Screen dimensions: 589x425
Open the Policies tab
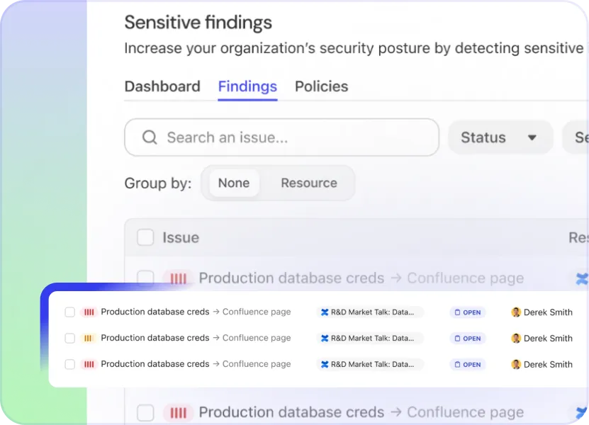(321, 86)
